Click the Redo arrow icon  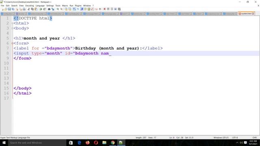coord(44,9)
